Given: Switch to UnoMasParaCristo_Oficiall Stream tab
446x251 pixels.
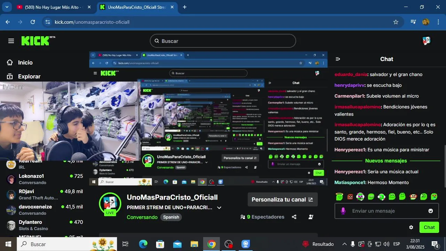Looking at the screenshot, I should coord(137,7).
